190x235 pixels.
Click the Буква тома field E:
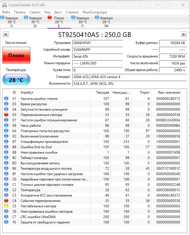click(x=97, y=70)
